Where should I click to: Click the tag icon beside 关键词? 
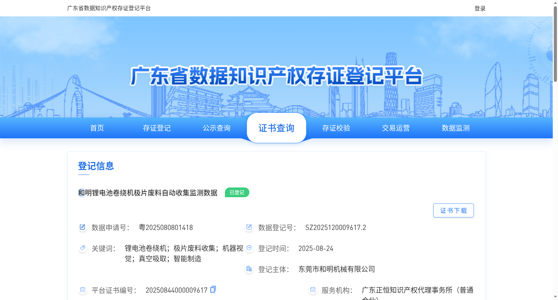(x=82, y=248)
